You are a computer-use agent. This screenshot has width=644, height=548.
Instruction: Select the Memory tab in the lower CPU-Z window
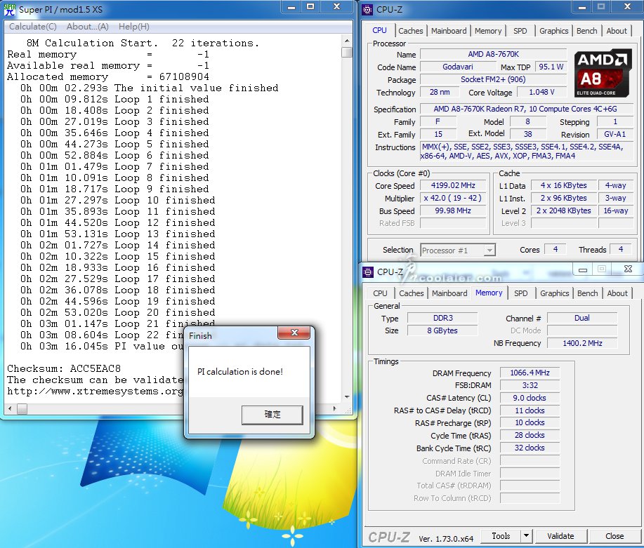tap(489, 293)
